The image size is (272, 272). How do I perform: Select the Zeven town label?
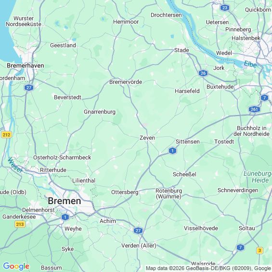pos(147,138)
